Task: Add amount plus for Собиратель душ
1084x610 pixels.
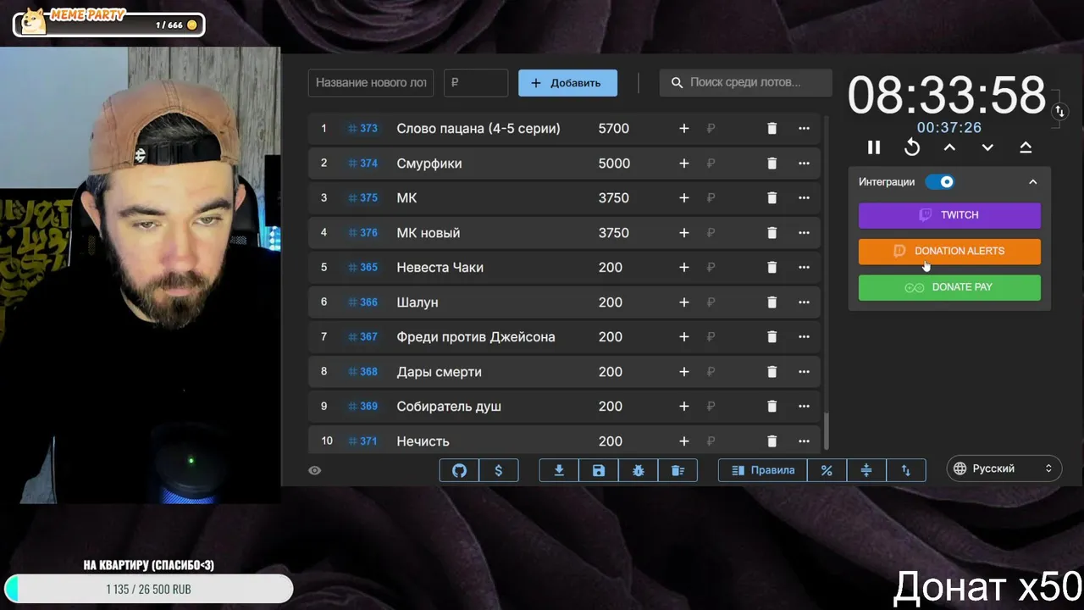Action: pyautogui.click(x=684, y=407)
